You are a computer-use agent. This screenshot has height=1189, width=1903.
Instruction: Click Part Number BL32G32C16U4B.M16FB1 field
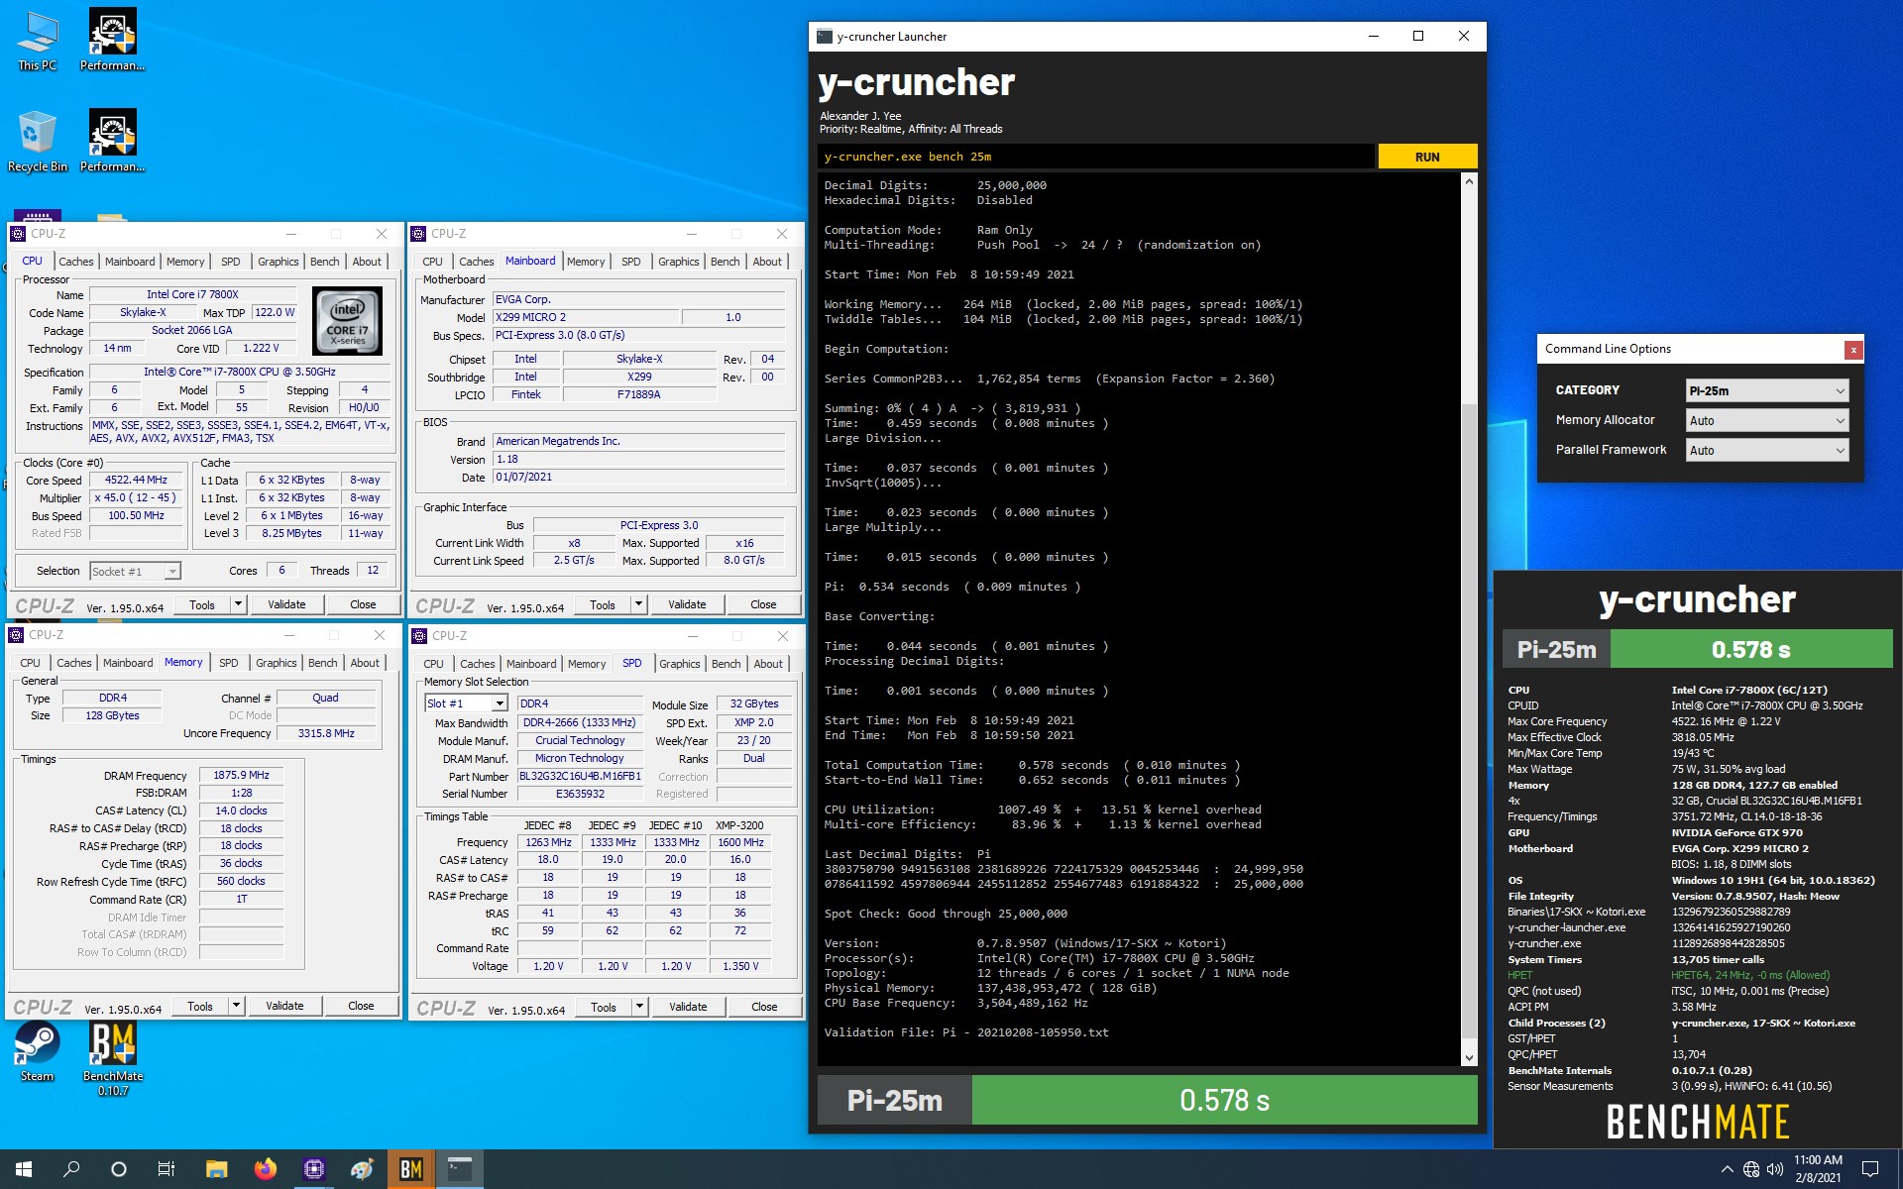click(x=580, y=776)
